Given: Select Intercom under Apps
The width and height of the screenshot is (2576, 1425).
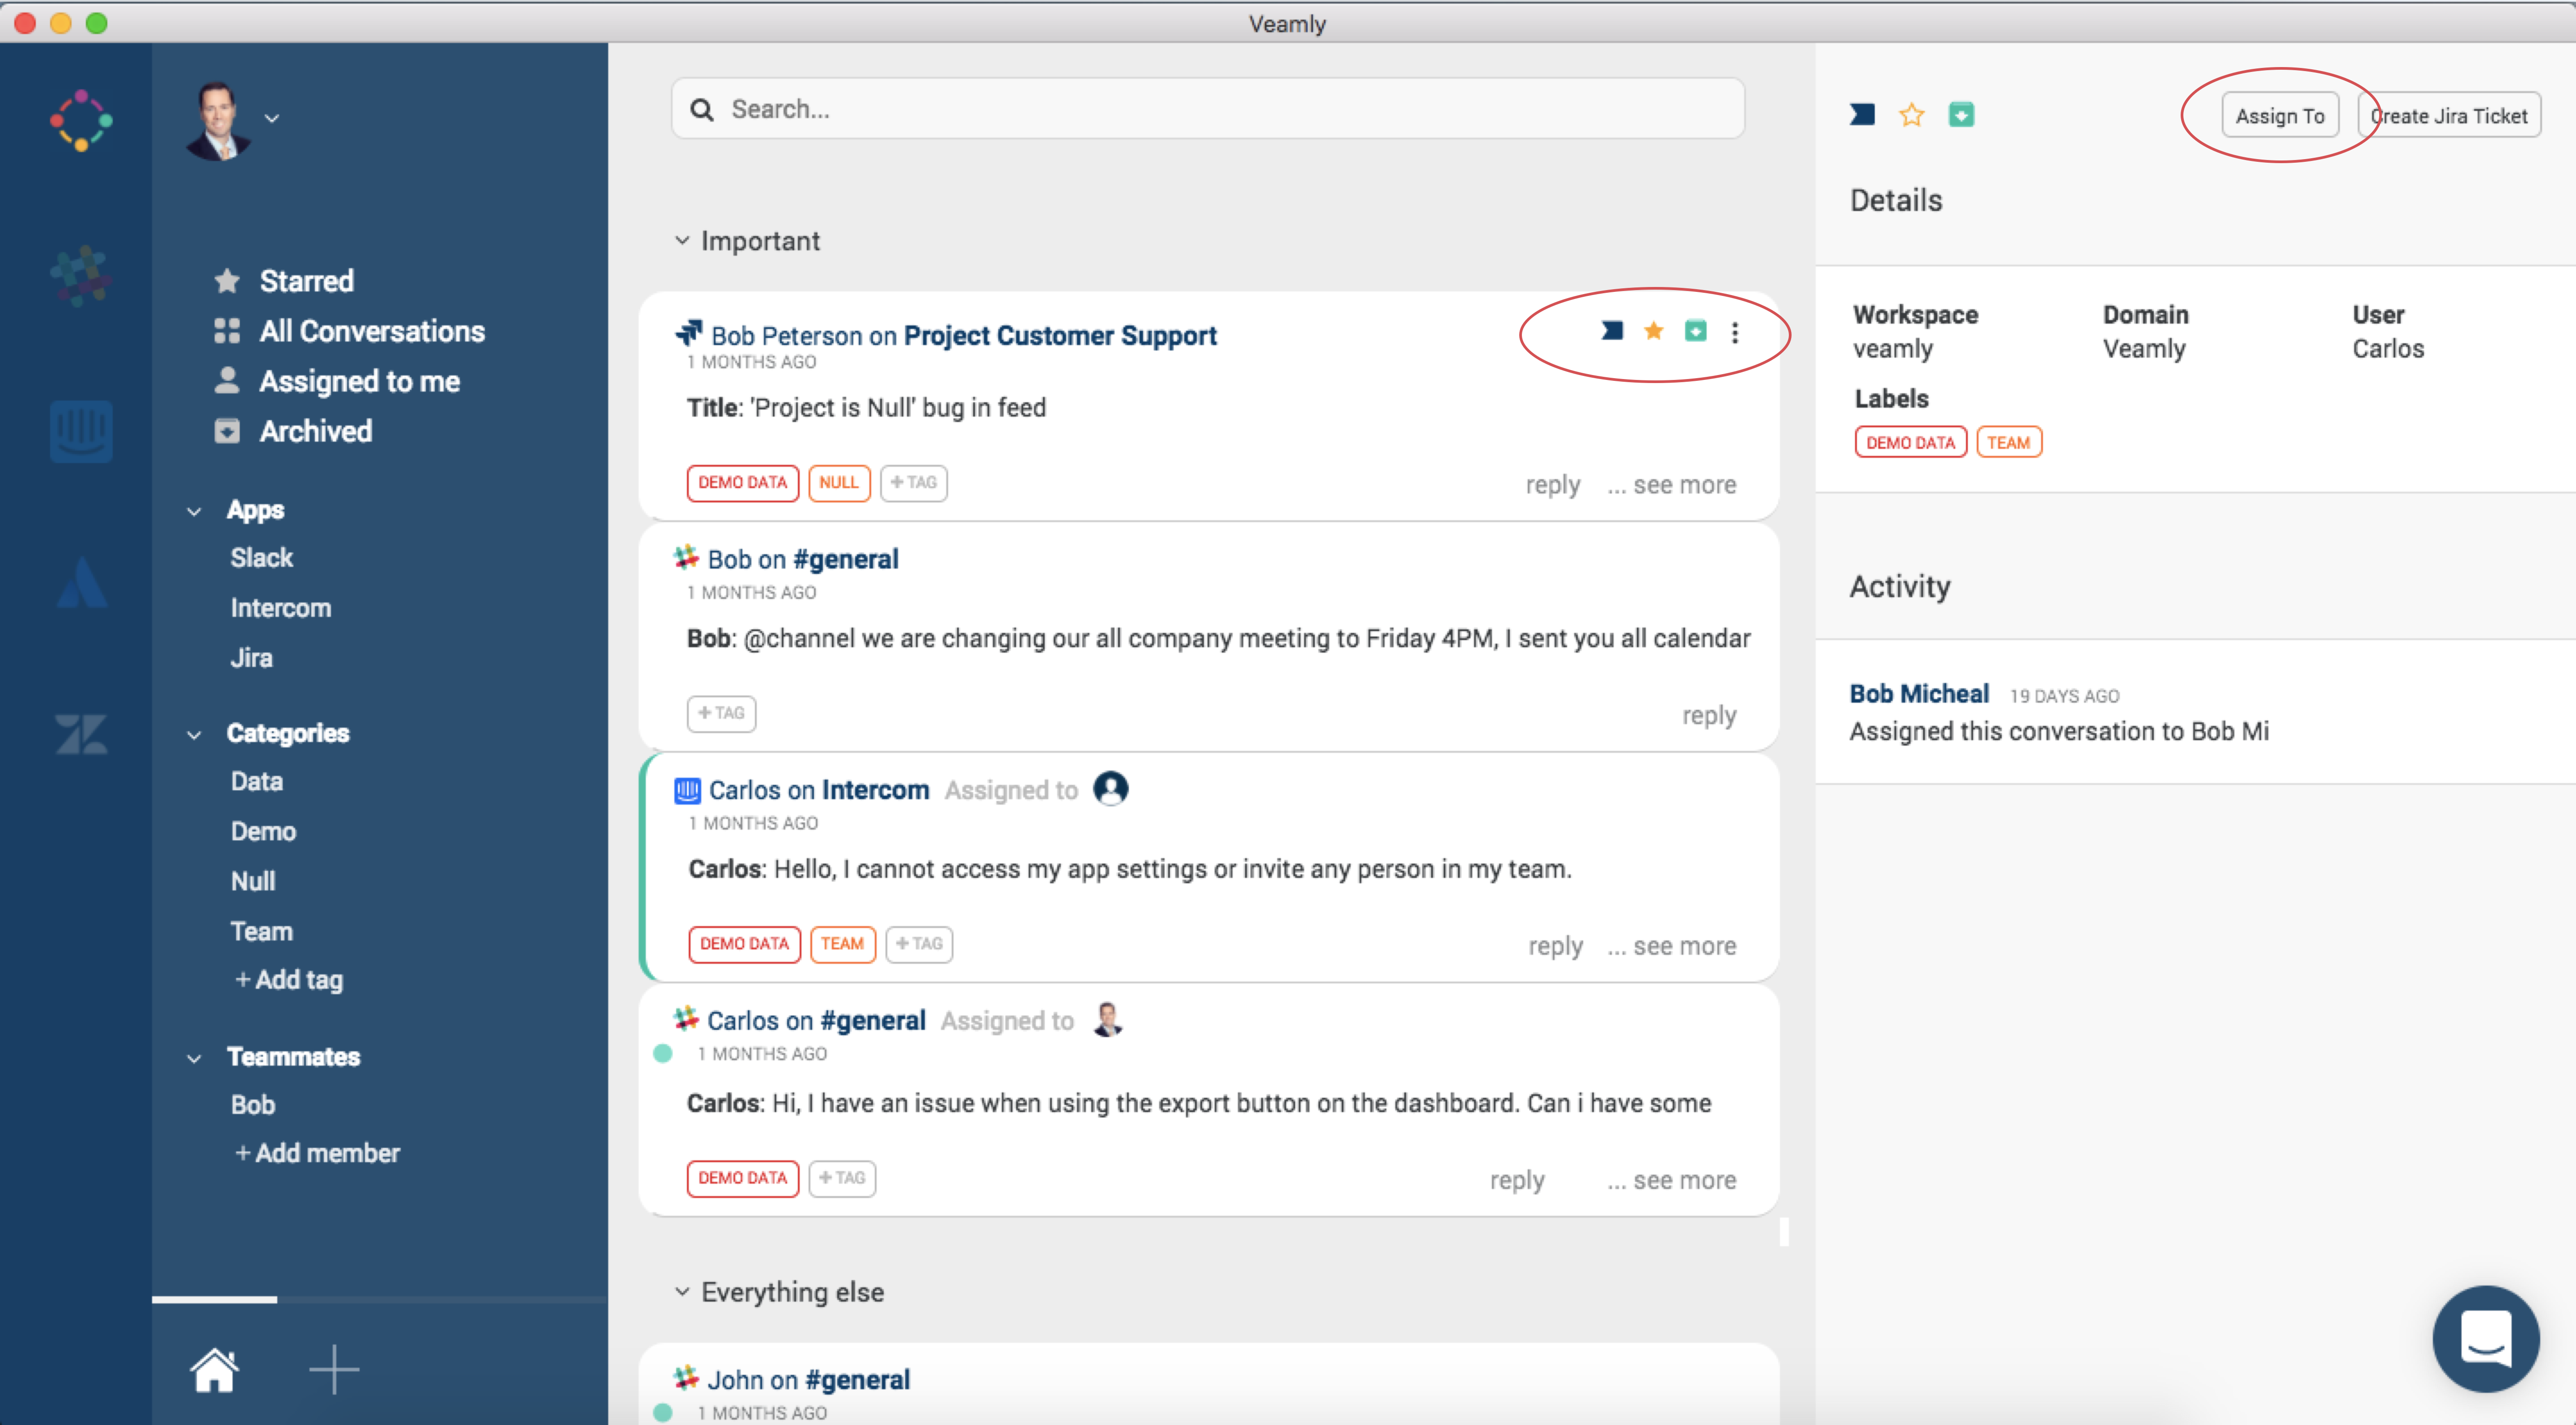Looking at the screenshot, I should 280,607.
